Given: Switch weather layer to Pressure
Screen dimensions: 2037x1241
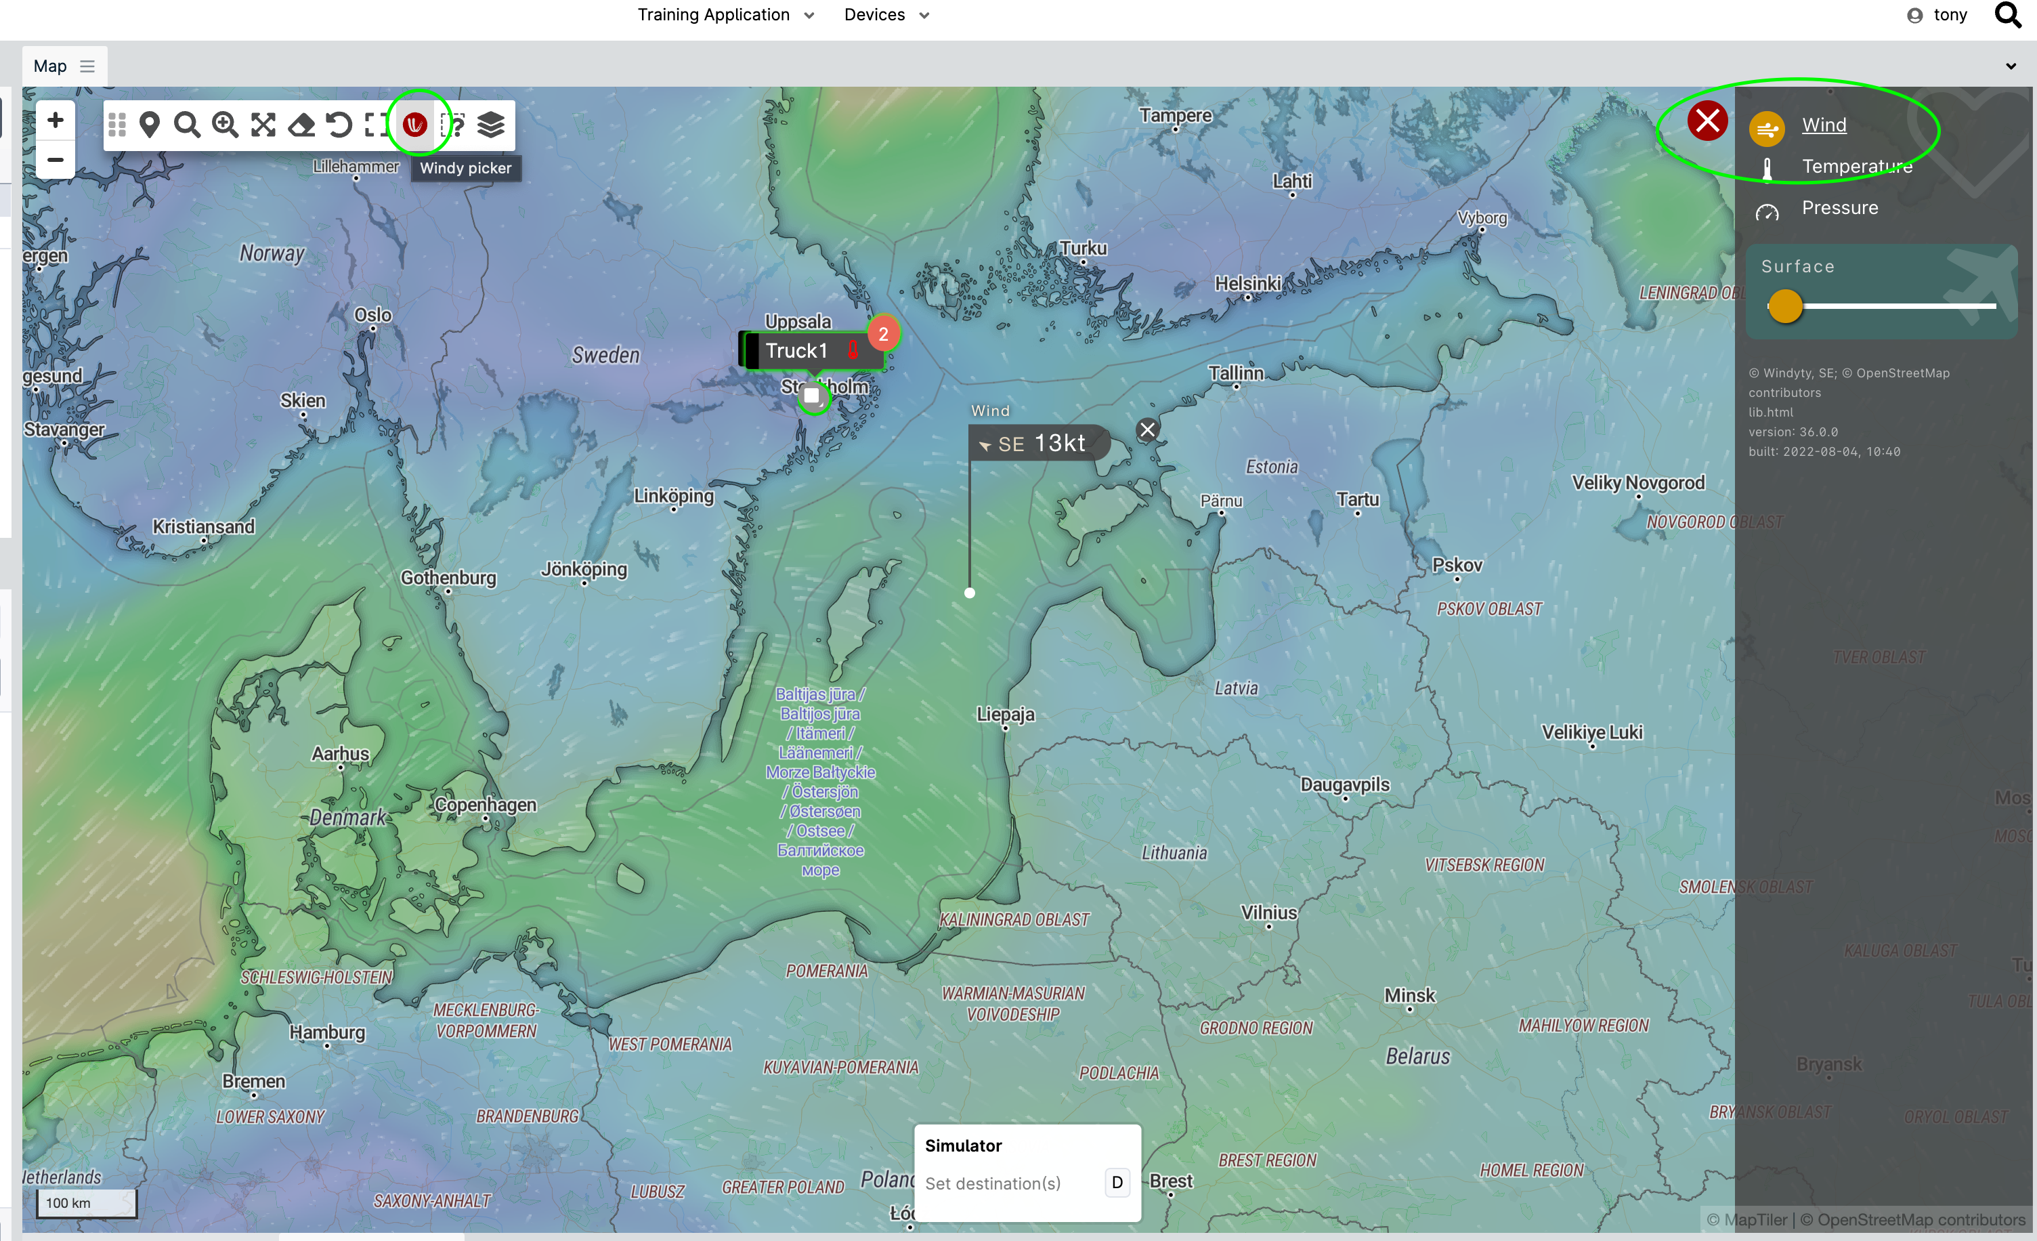Looking at the screenshot, I should tap(1839, 207).
